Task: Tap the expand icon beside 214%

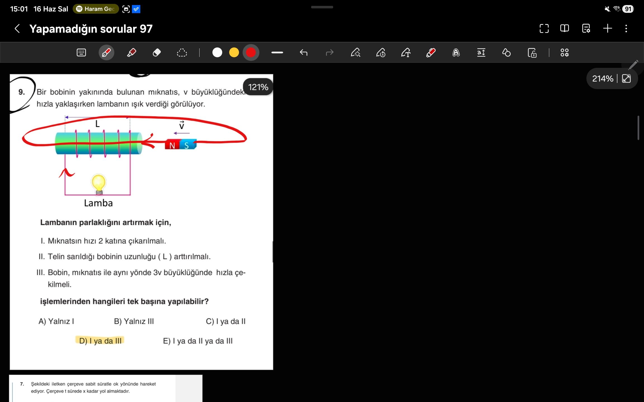Action: click(626, 79)
